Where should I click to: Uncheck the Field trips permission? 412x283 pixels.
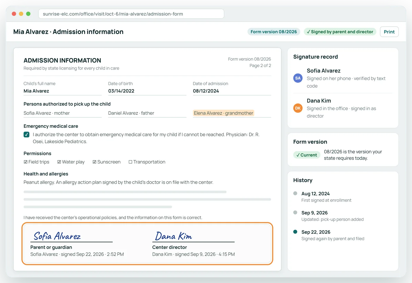[26, 162]
